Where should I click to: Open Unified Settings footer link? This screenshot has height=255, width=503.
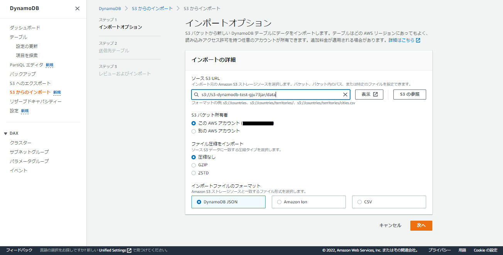[x=115, y=250]
